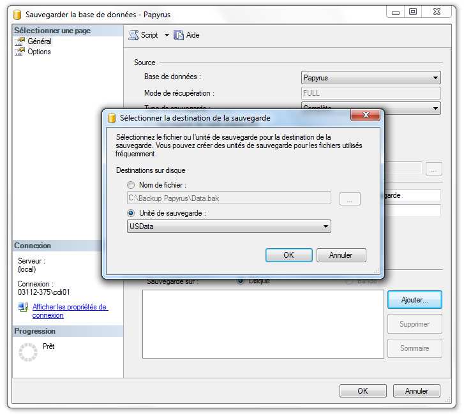The height and width of the screenshot is (416, 464).
Task: Close the destination selection dialog
Action: coord(365,117)
